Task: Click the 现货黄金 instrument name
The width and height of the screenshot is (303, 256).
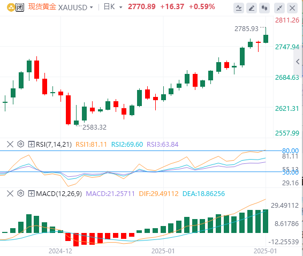Action: (42, 7)
